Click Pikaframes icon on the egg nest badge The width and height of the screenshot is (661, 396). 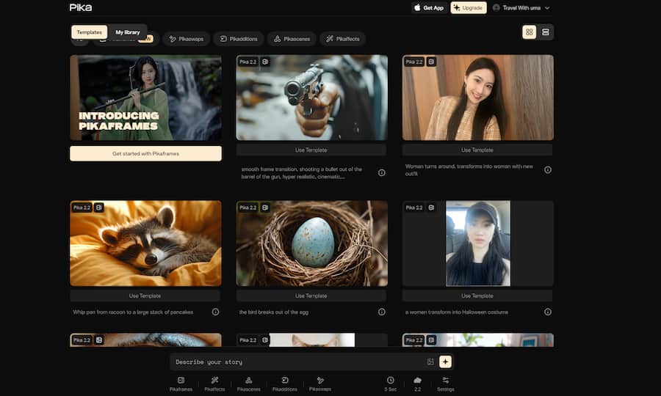click(264, 208)
